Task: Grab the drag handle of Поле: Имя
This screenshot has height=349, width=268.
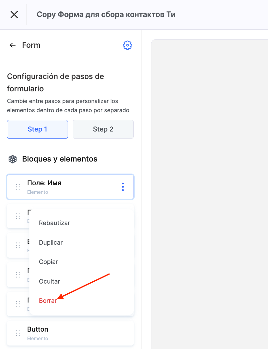Action: pos(18,187)
